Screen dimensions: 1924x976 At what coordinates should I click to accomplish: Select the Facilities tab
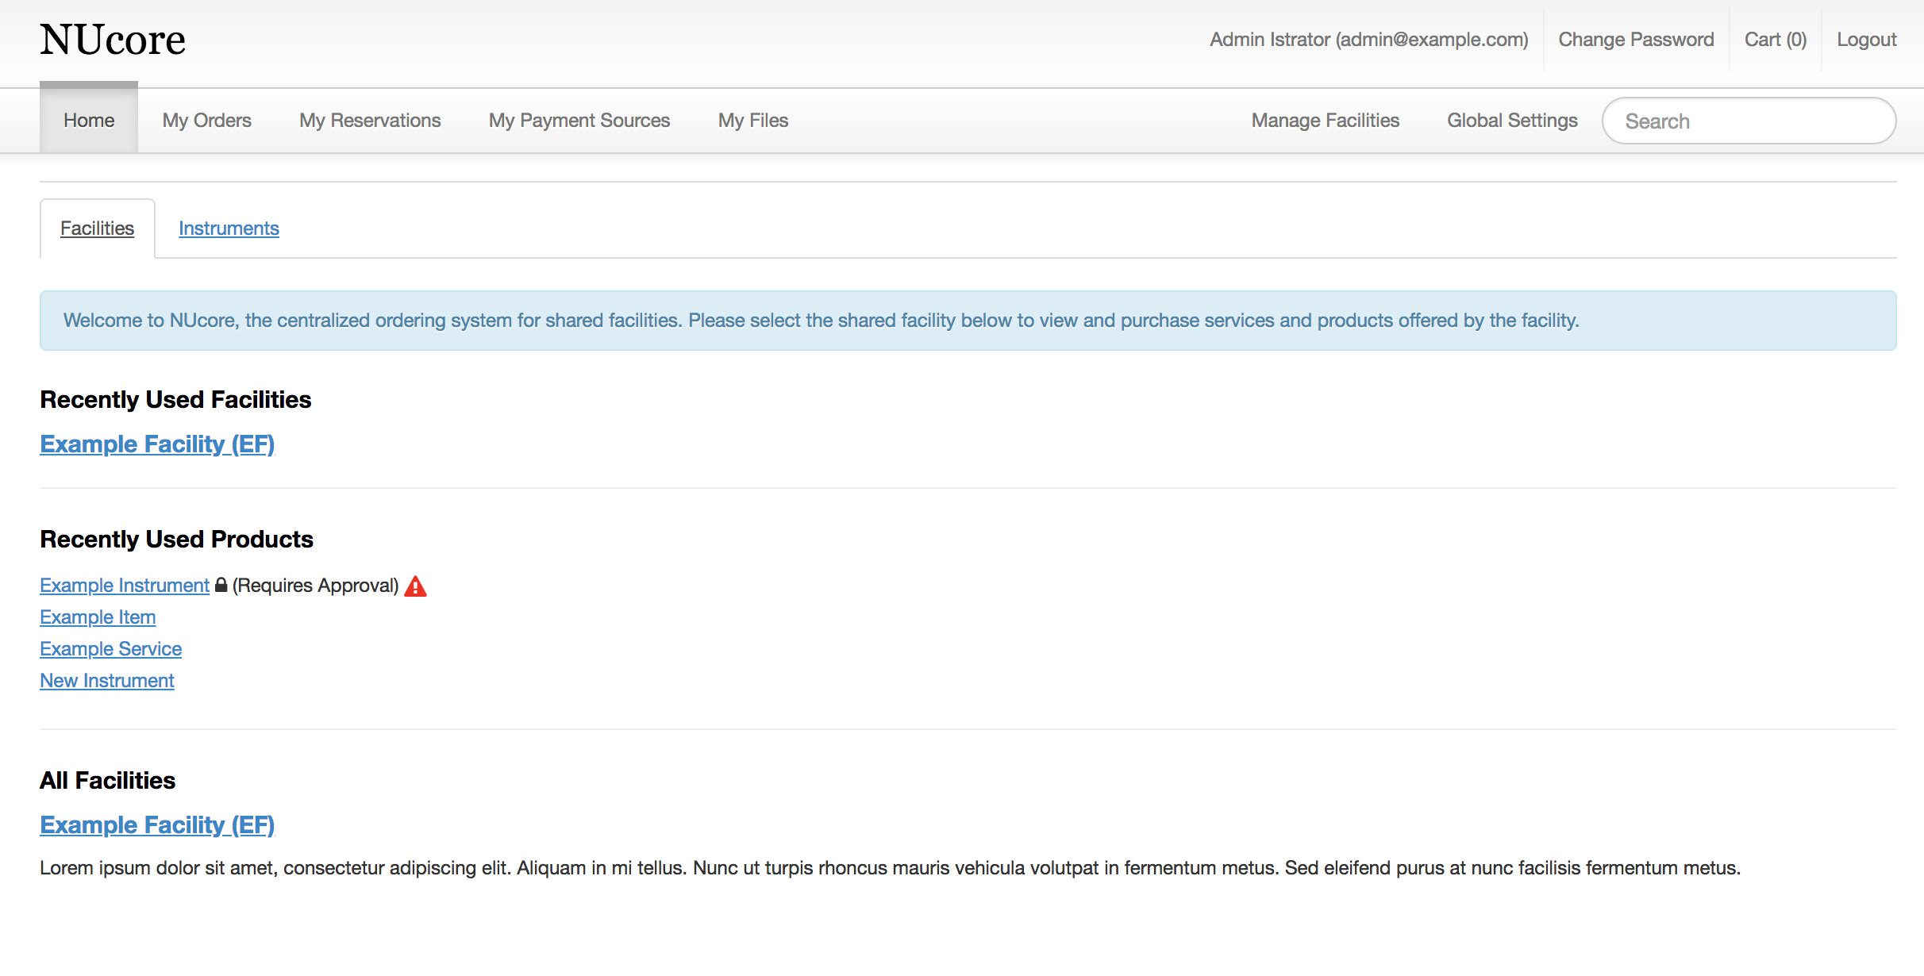point(97,229)
